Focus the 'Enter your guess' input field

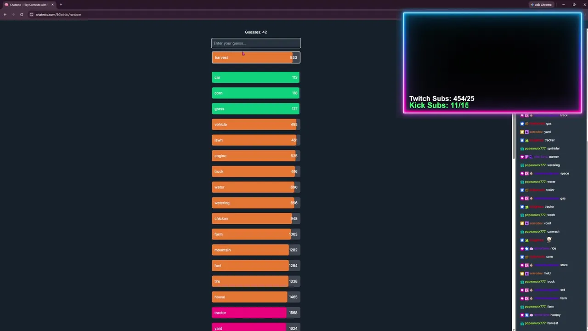click(256, 43)
